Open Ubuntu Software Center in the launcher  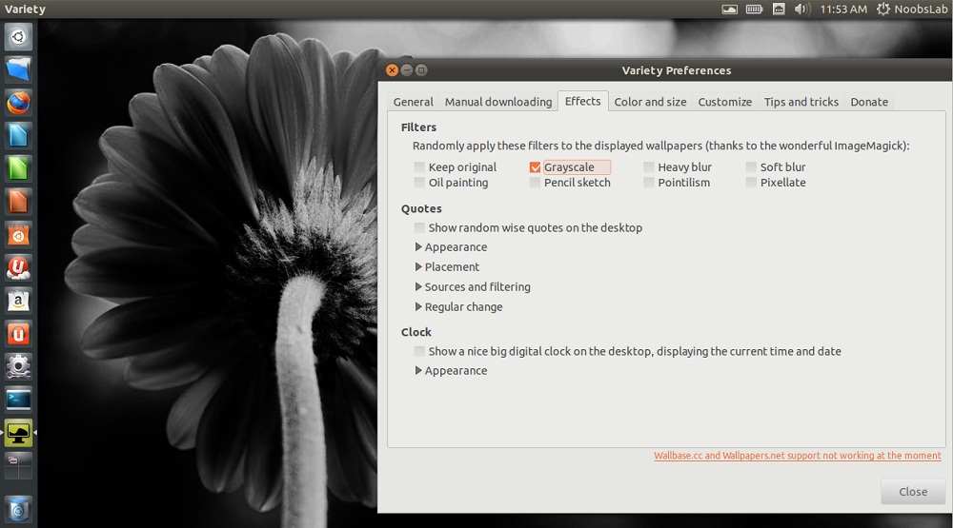coord(18,235)
